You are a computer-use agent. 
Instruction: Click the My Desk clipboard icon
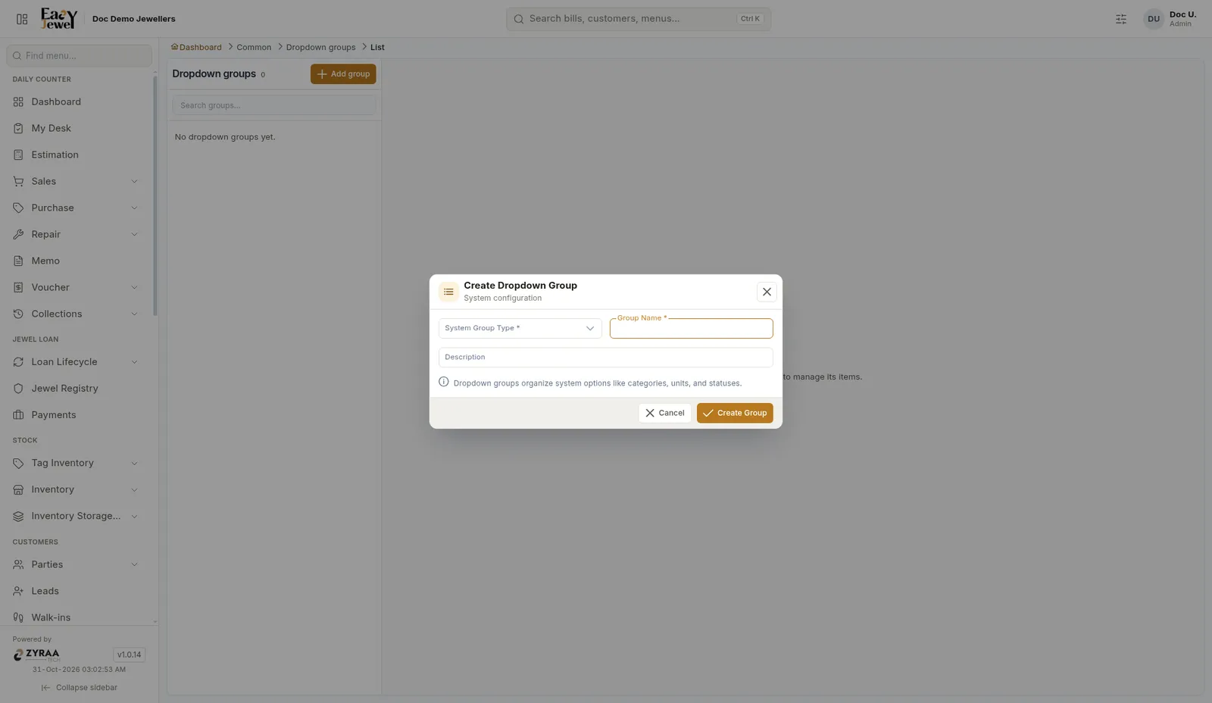coord(18,128)
